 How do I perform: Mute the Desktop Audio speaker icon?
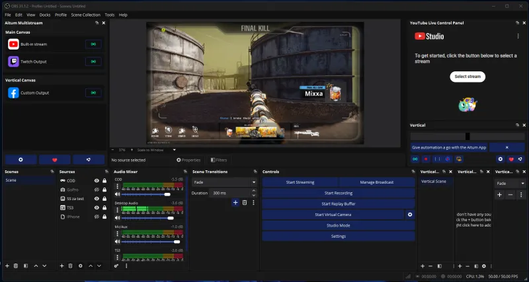coord(118,217)
